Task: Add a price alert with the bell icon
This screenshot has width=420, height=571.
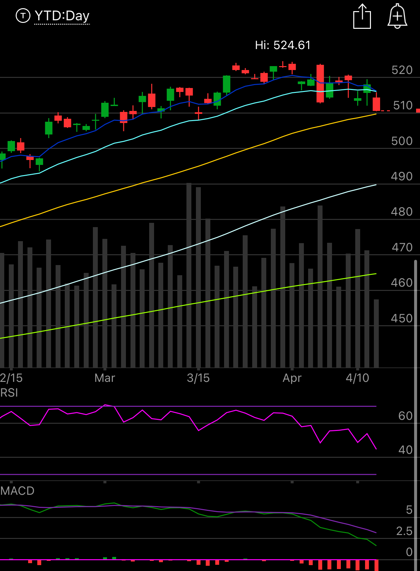Action: (x=397, y=16)
